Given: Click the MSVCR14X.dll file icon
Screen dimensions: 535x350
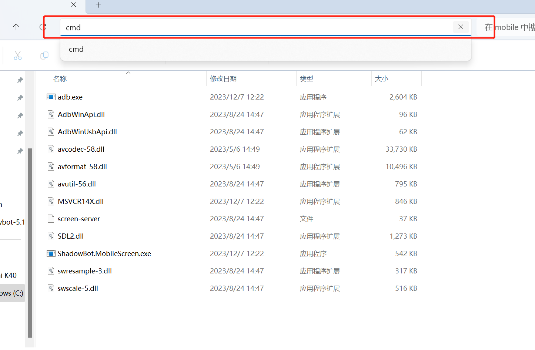Looking at the screenshot, I should coord(51,202).
